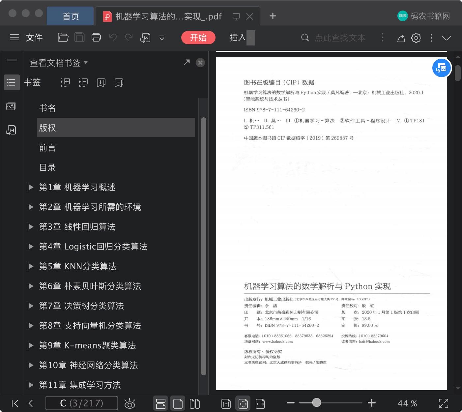Select the 书名 bookmark
The width and height of the screenshot is (462, 412).
point(116,108)
